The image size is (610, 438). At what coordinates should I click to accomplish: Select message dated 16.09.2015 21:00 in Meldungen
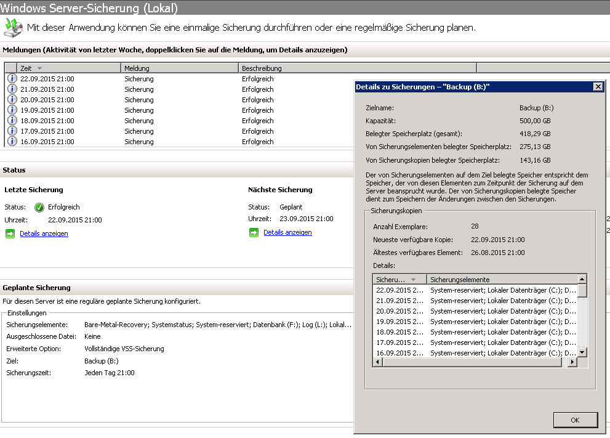click(47, 142)
